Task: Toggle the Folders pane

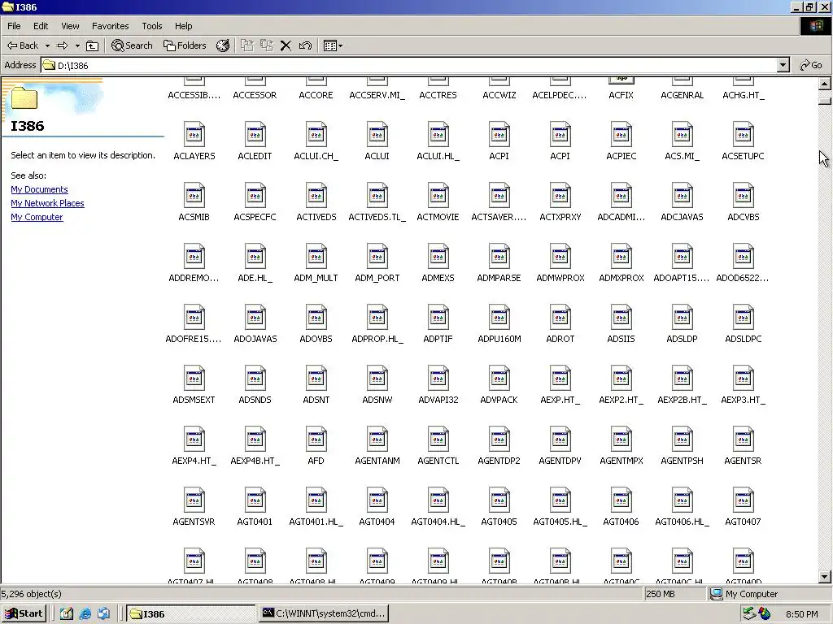Action: pos(185,45)
